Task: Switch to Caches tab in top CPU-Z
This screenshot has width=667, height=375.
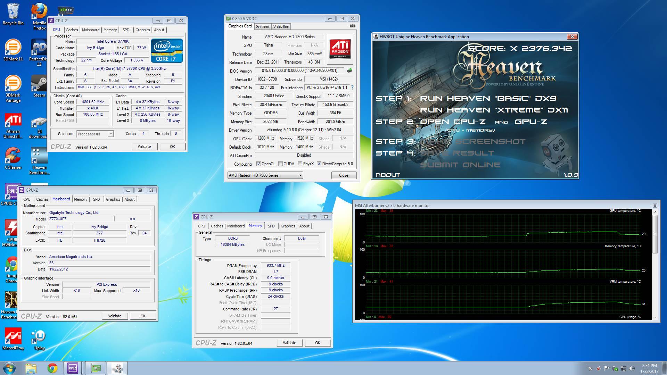Action: (72, 30)
